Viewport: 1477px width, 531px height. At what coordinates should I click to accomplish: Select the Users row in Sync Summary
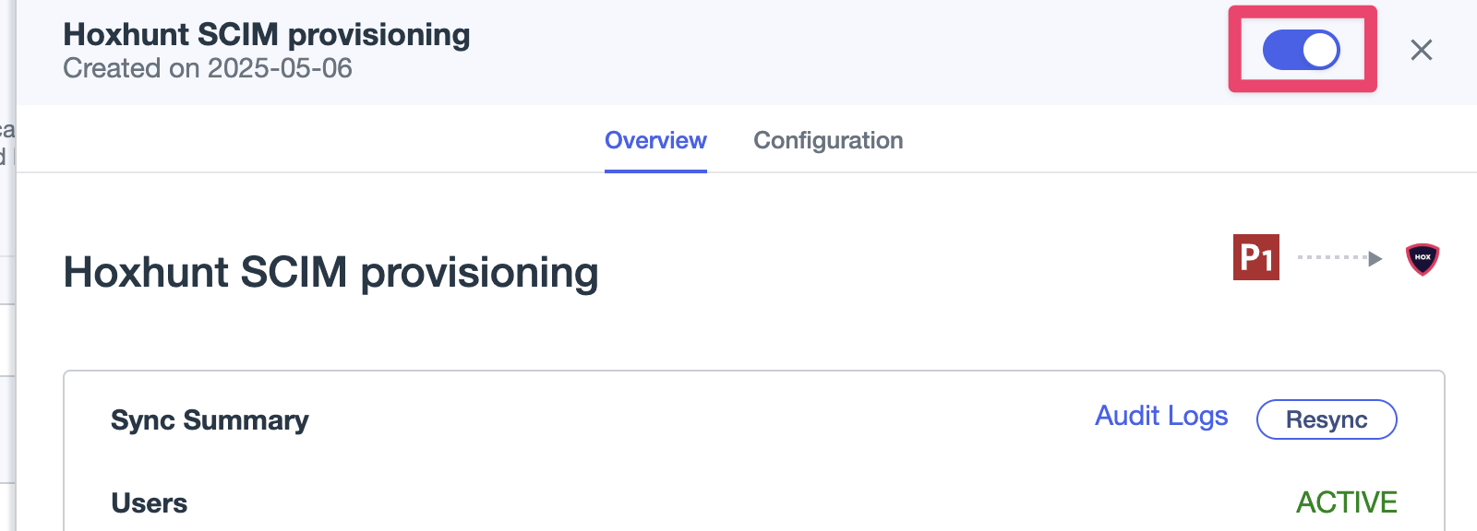(x=754, y=502)
